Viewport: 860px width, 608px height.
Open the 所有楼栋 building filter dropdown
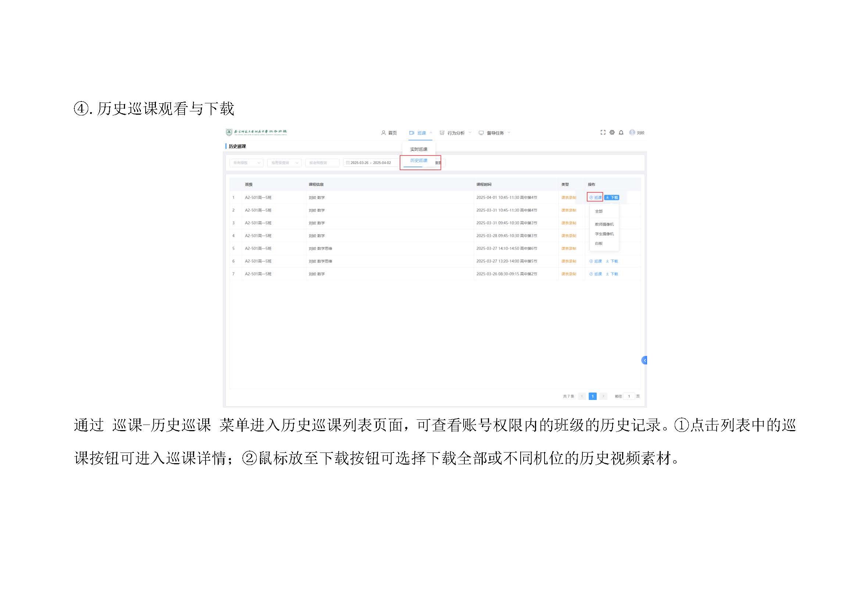pos(246,163)
